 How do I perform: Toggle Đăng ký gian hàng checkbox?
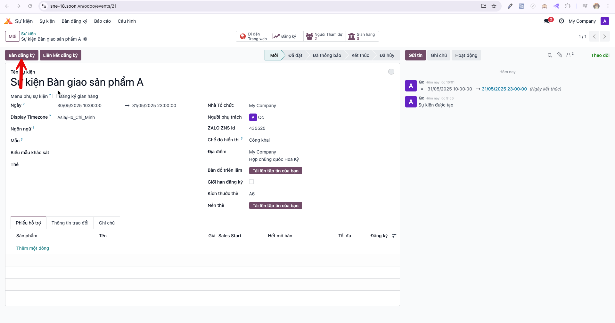(105, 96)
